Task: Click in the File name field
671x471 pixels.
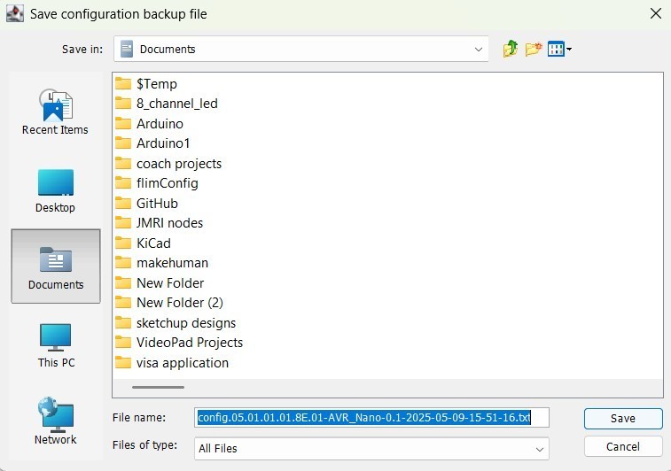Action: [x=371, y=418]
